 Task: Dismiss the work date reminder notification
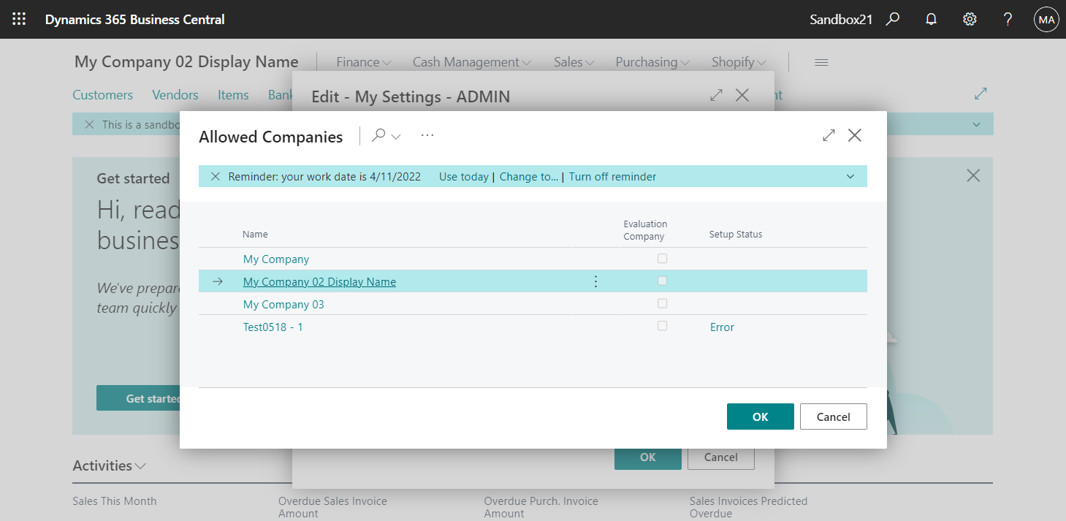point(216,177)
